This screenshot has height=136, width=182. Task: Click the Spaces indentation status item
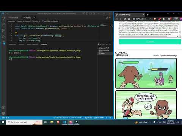coord(66,117)
